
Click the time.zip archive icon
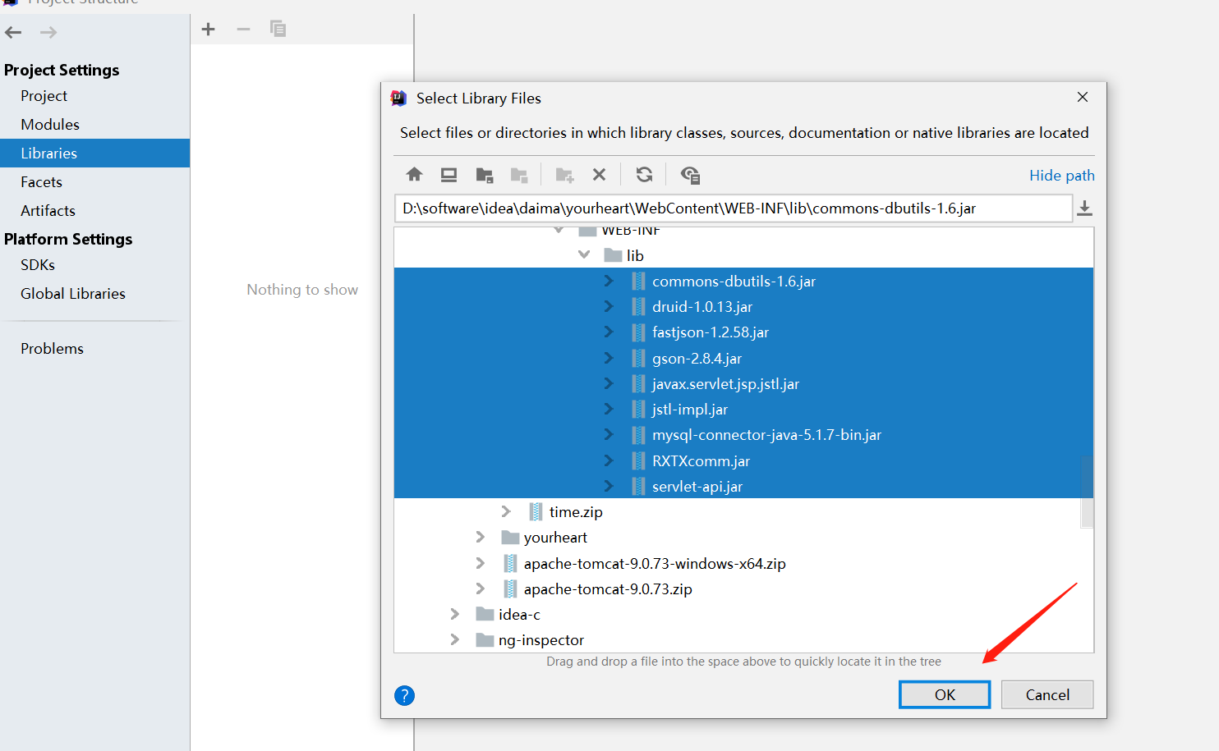tap(536, 512)
